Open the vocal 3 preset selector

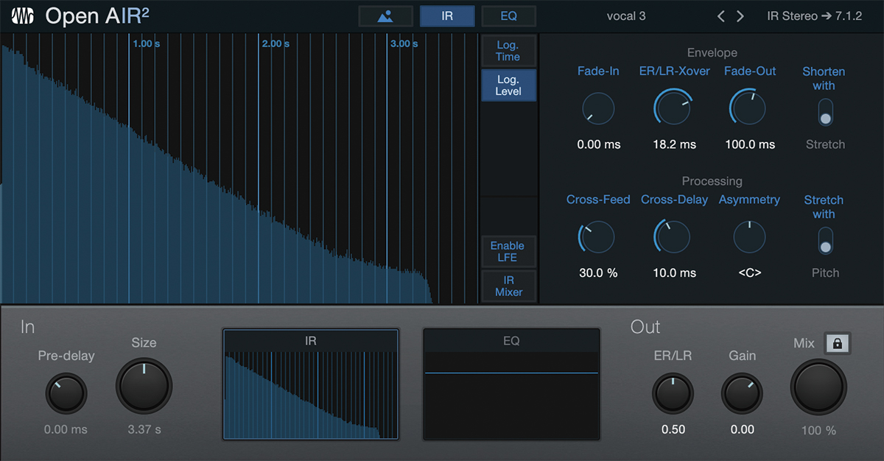point(626,15)
